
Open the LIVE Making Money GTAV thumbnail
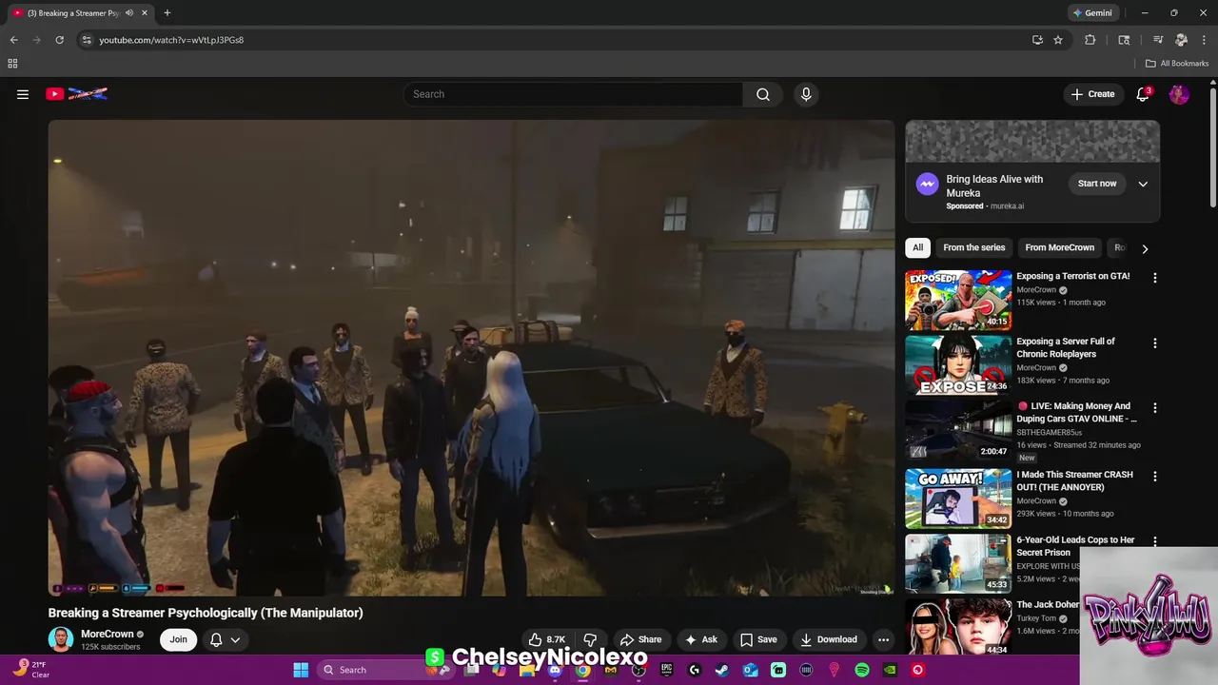[958, 429]
